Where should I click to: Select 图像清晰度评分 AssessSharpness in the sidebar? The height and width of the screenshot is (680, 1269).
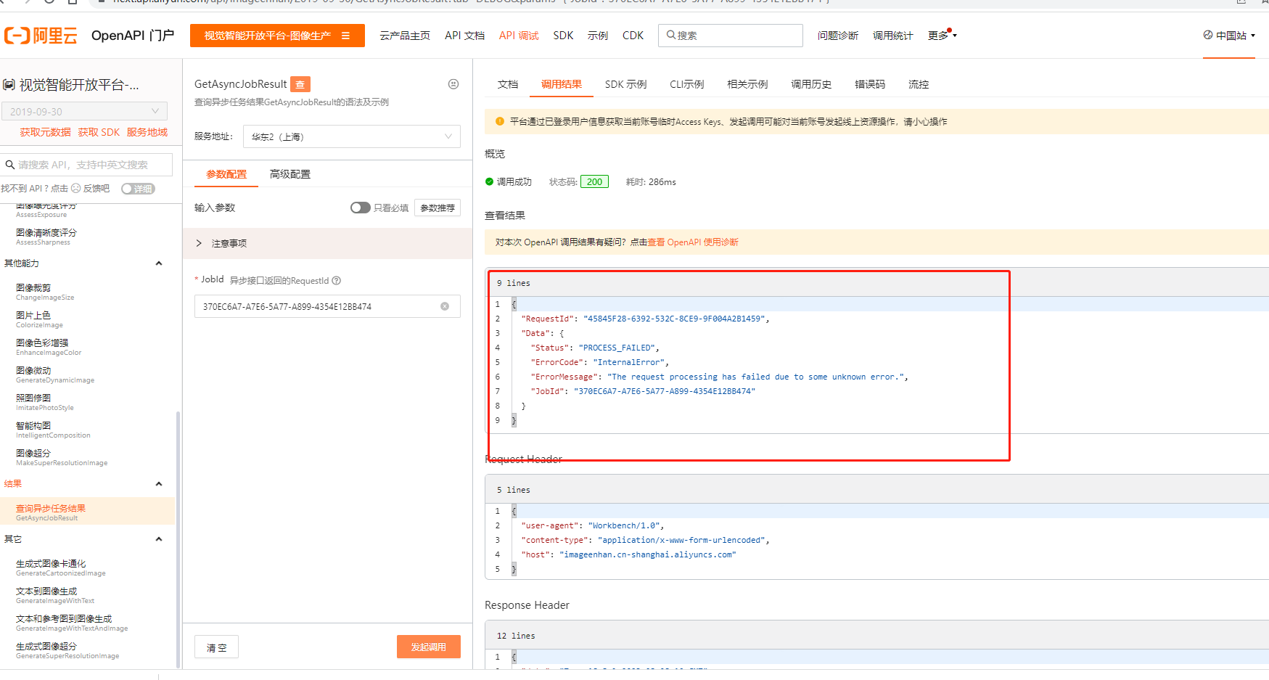click(46, 237)
